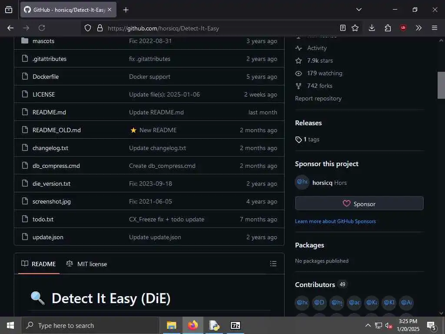445x334 pixels.
Task: Open the 'Docker support' commit message
Action: coord(149,77)
